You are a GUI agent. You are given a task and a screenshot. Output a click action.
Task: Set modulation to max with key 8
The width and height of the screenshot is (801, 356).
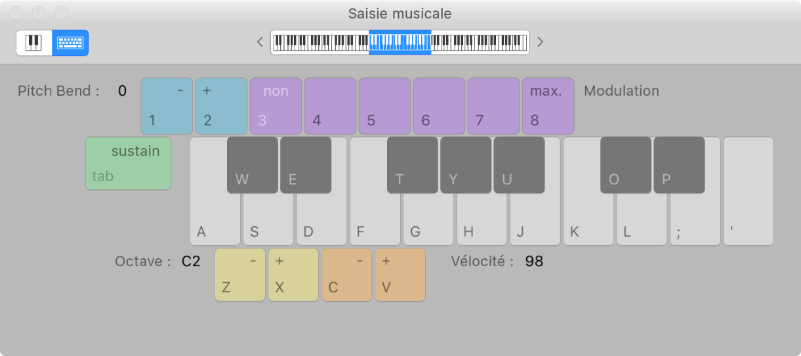click(x=548, y=106)
